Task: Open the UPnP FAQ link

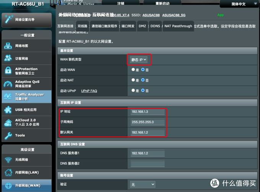Action: coord(89,91)
